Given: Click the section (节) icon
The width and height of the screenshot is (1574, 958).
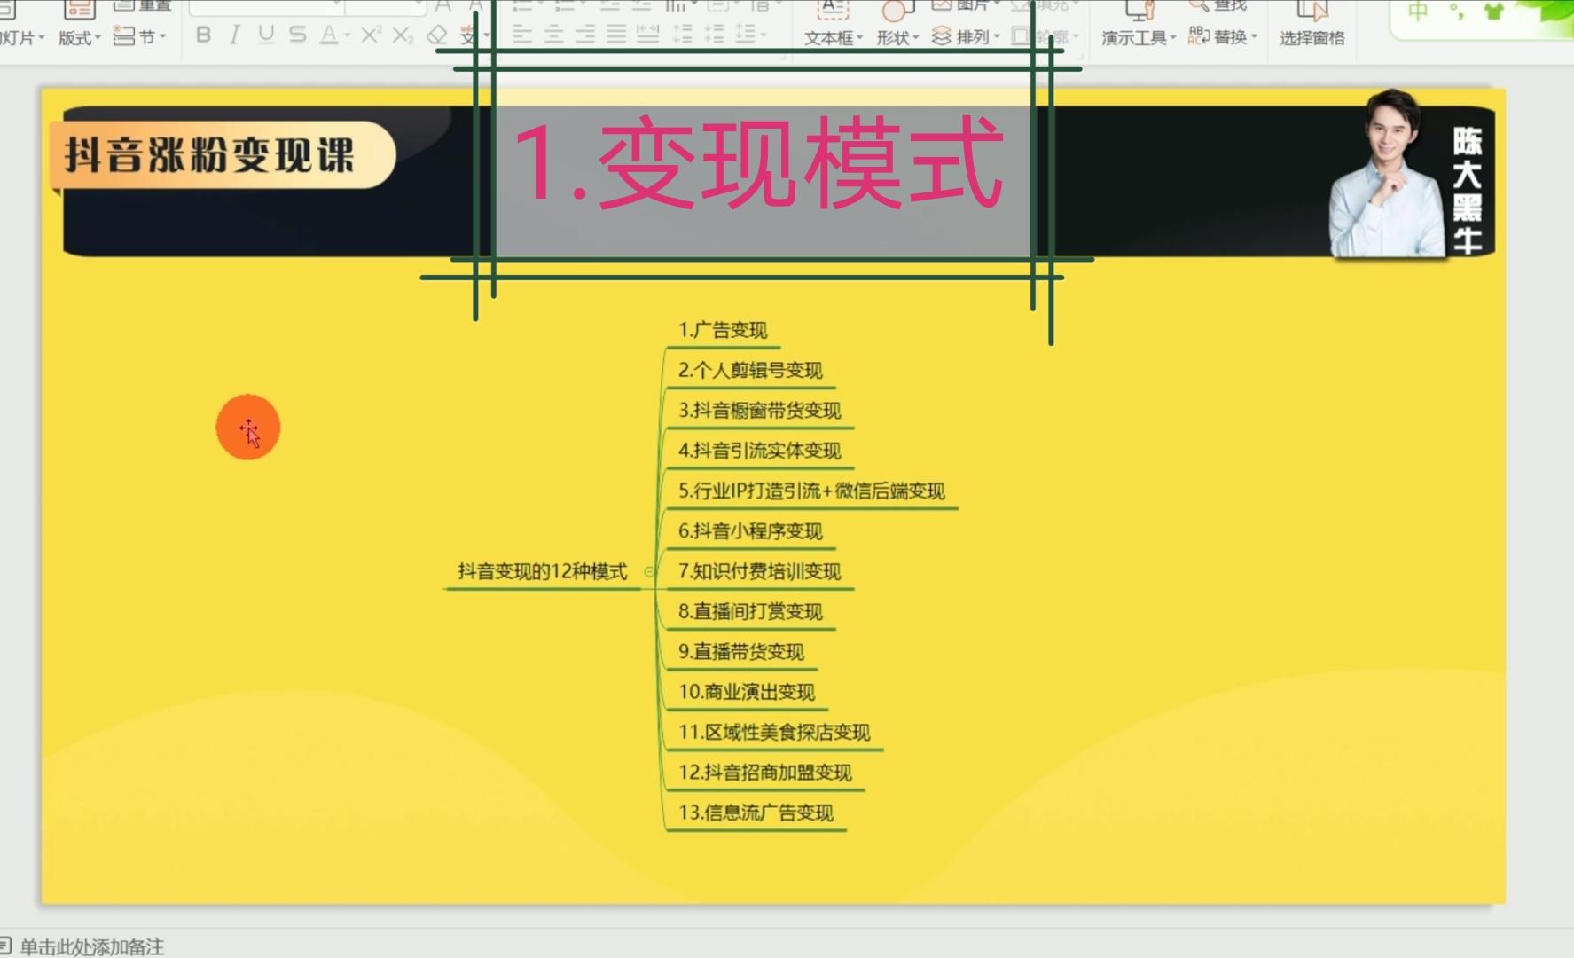Looking at the screenshot, I should tap(125, 36).
